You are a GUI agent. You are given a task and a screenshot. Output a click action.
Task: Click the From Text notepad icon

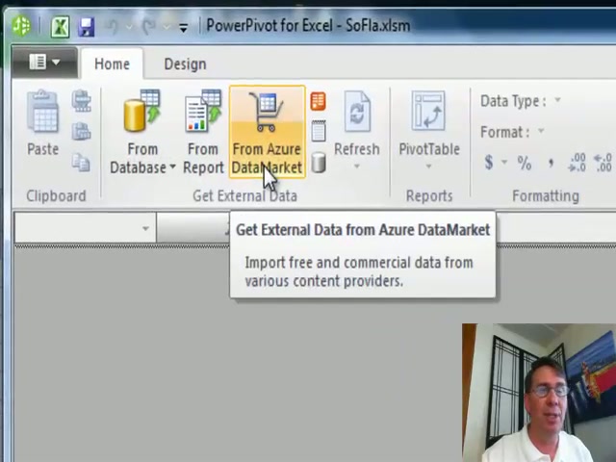tap(319, 131)
